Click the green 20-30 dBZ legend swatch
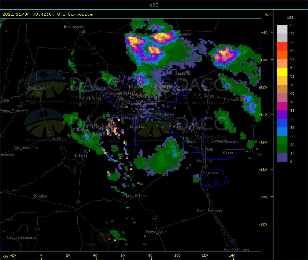308x260 pixels. [x=282, y=140]
